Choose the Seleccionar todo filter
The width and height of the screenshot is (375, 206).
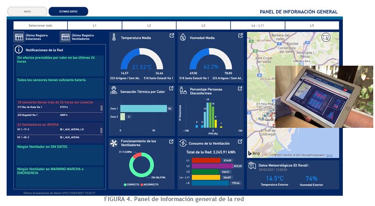40,25
